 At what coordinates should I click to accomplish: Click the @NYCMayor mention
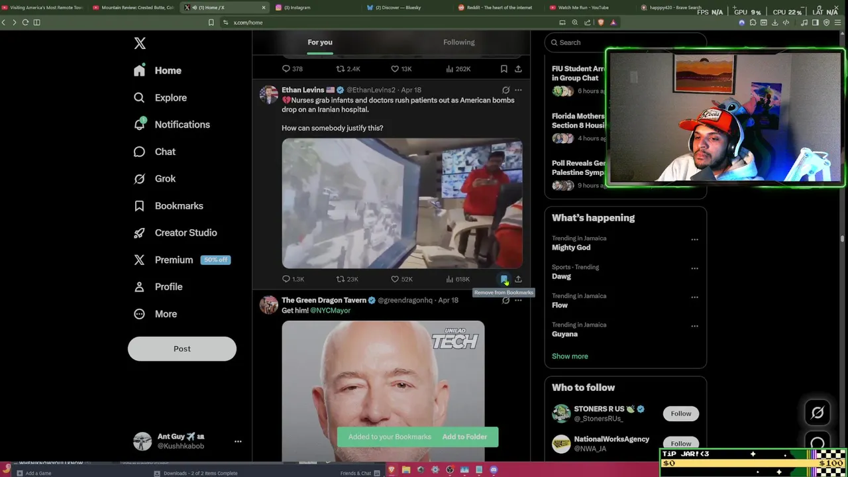(330, 310)
